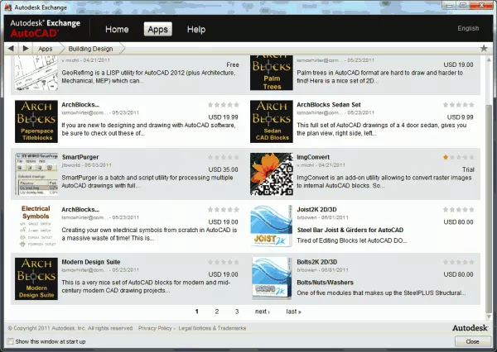Open the Help tab
The height and width of the screenshot is (352, 497).
pyautogui.click(x=196, y=30)
